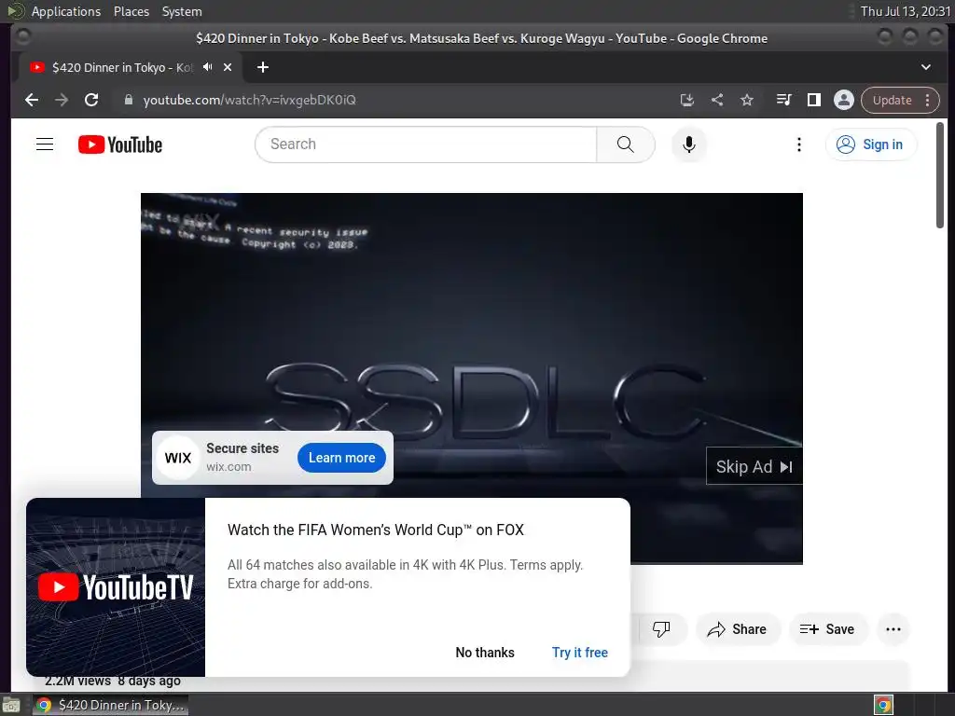Open the YouTube hamburger guide menu
Screen dimensions: 955x716
45,145
